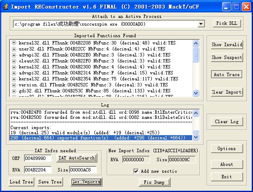Viewport: 253px width, 192px height.
Task: Click the Get Imports button
Action: pyautogui.click(x=86, y=182)
